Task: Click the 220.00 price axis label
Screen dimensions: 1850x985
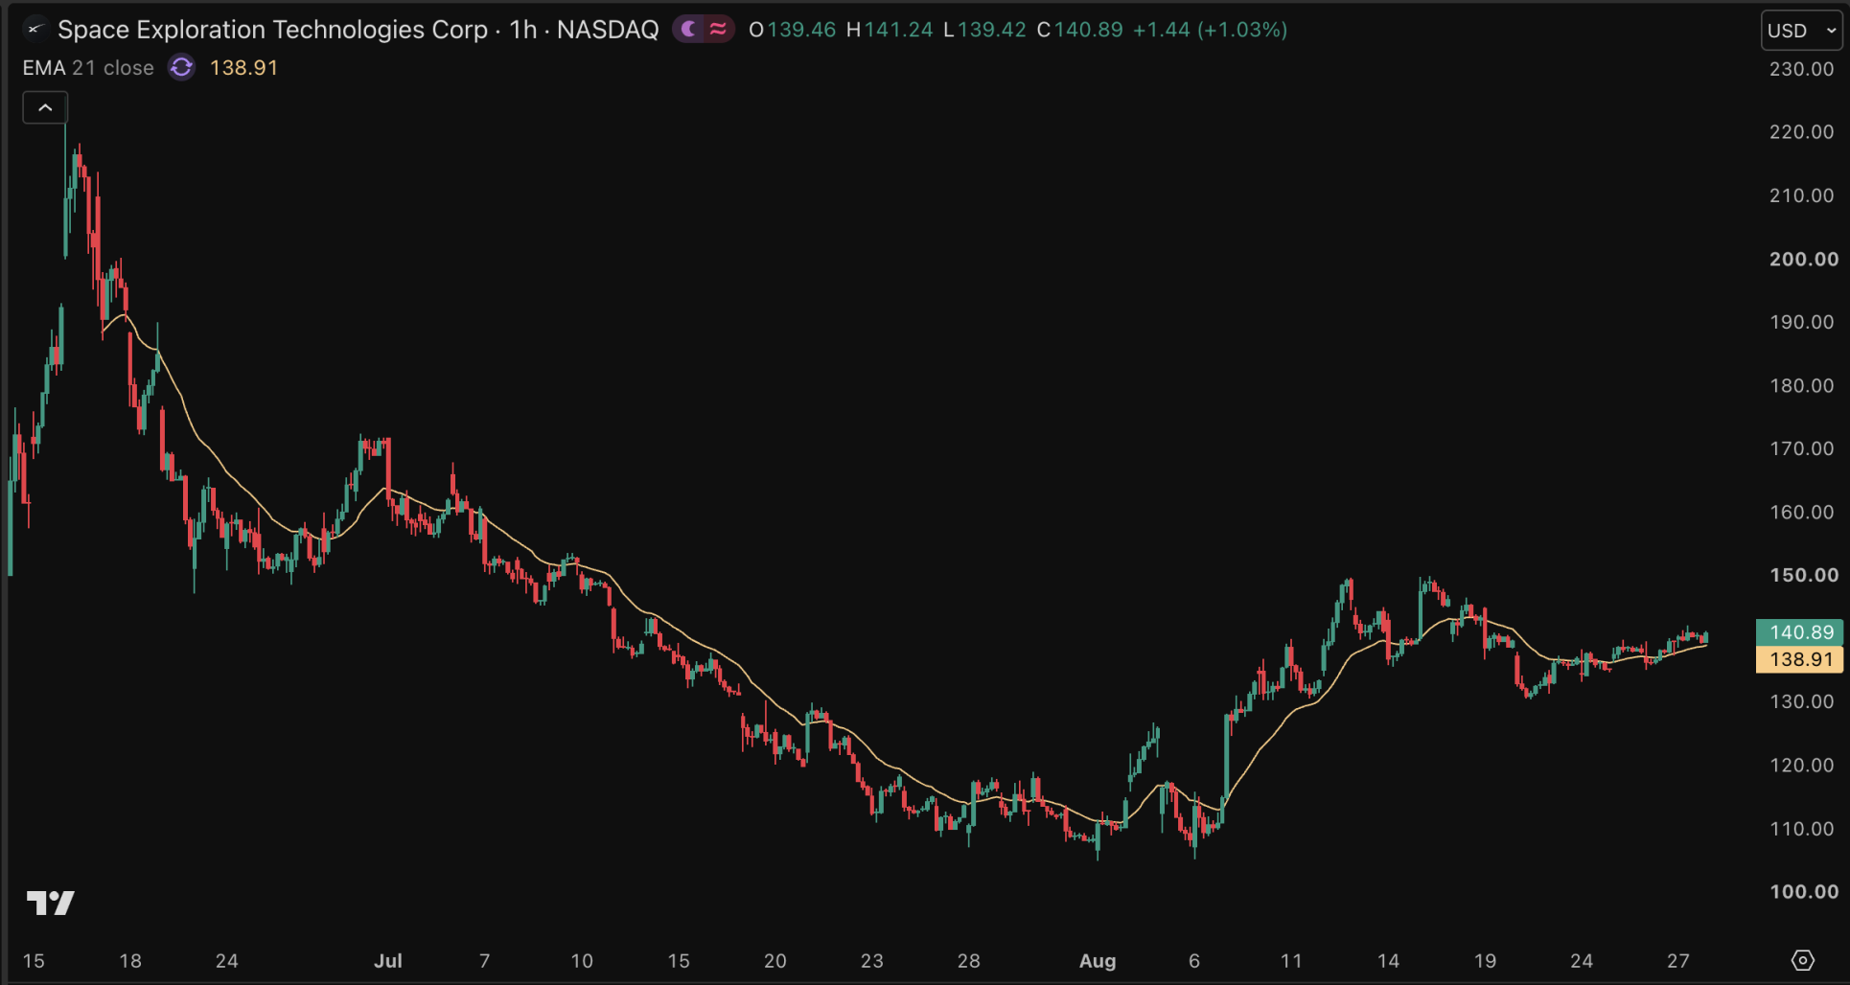Action: (x=1801, y=132)
